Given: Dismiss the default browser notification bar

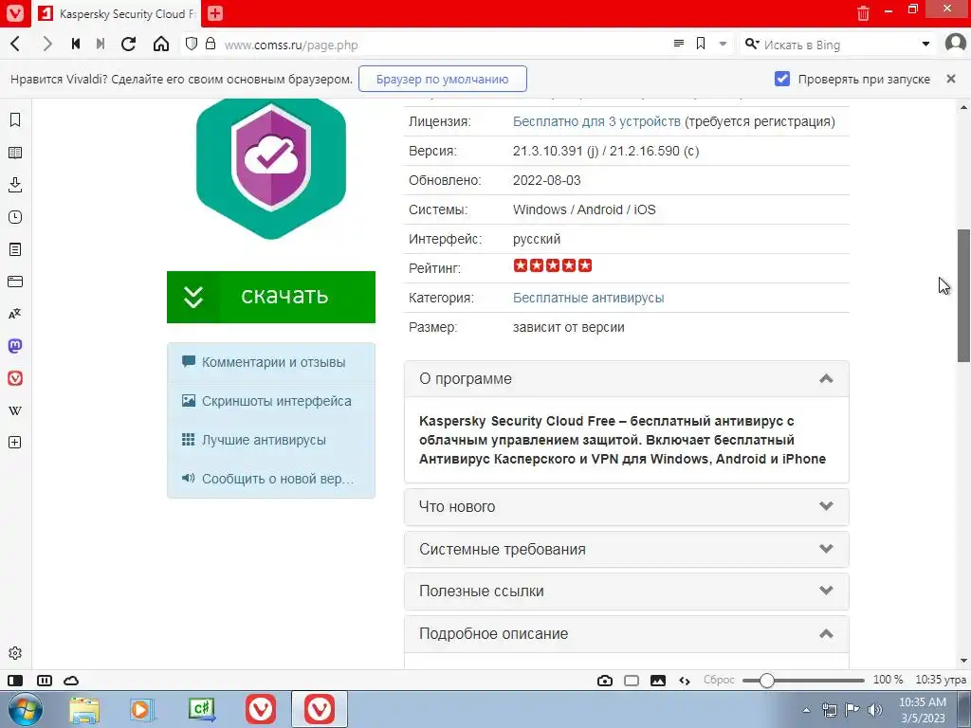Looking at the screenshot, I should (x=951, y=79).
